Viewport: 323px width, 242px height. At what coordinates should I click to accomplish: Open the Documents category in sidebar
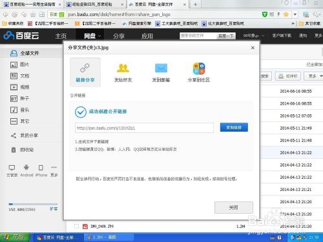(20, 76)
